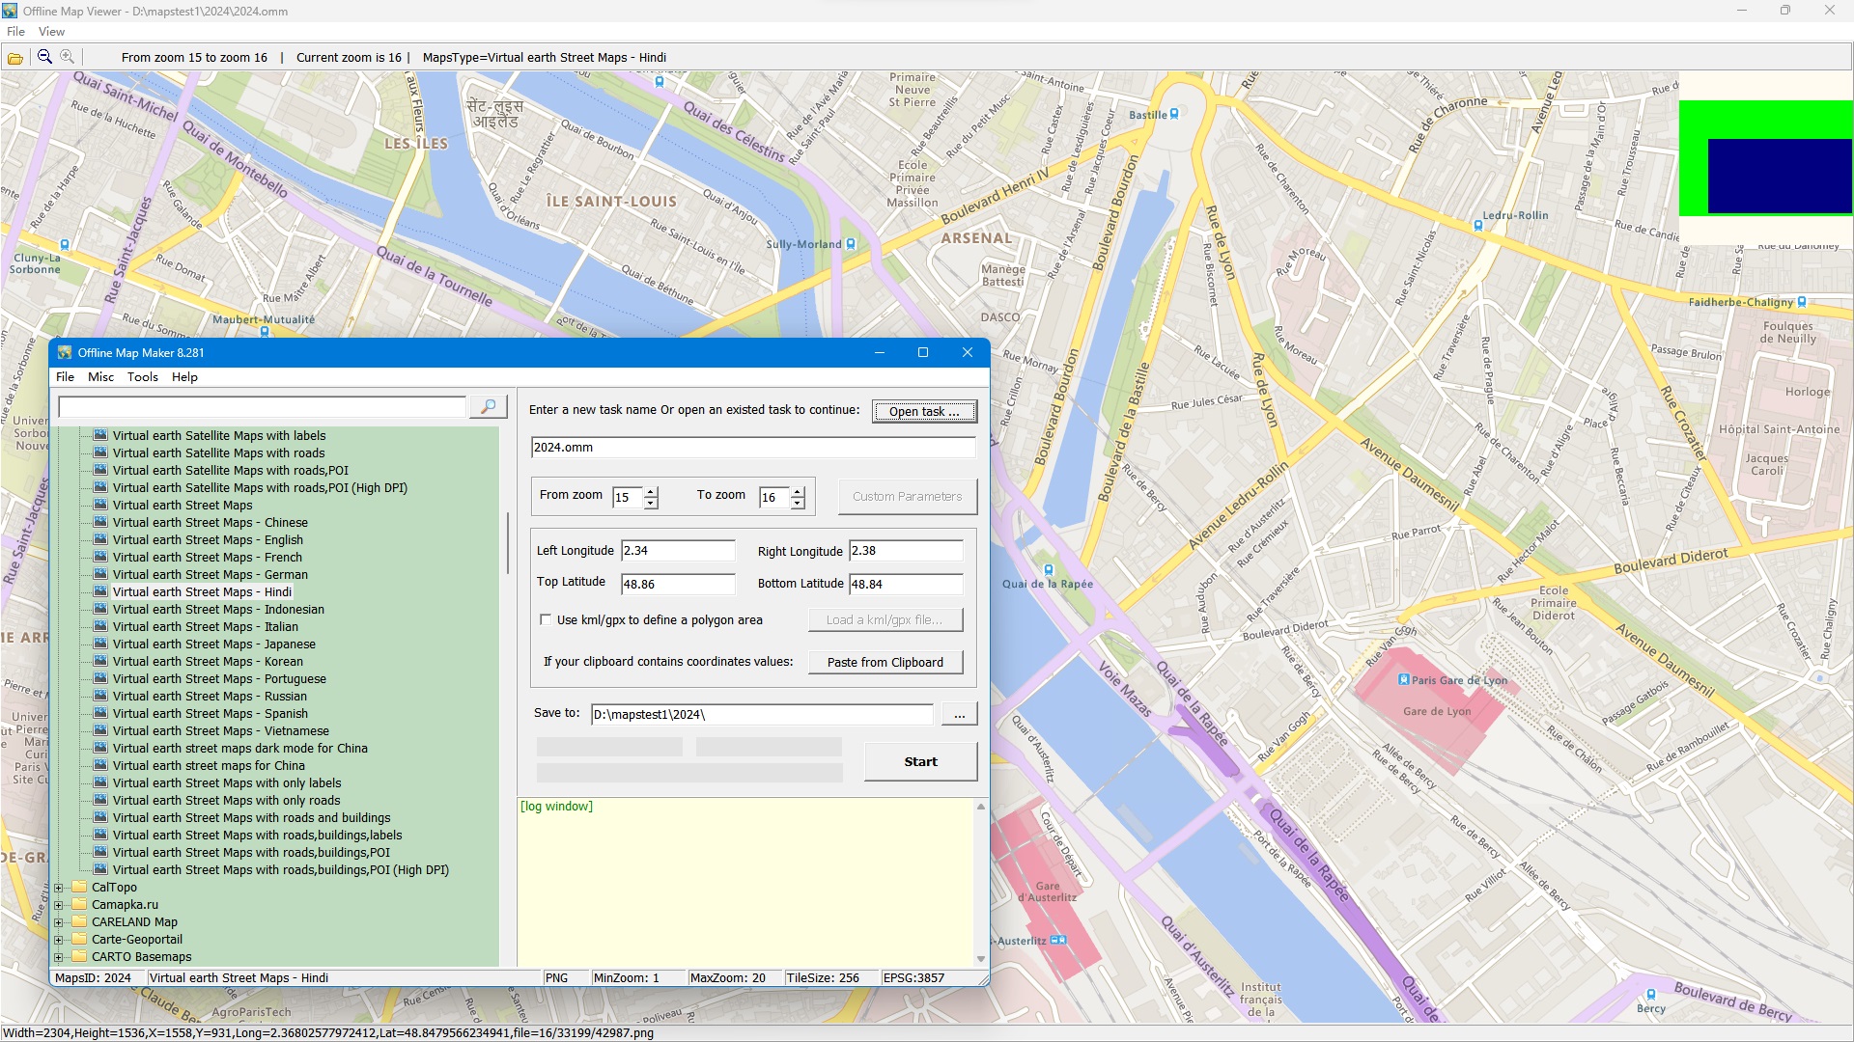Click icon for Virtual earth Street Maps - English

click(100, 539)
